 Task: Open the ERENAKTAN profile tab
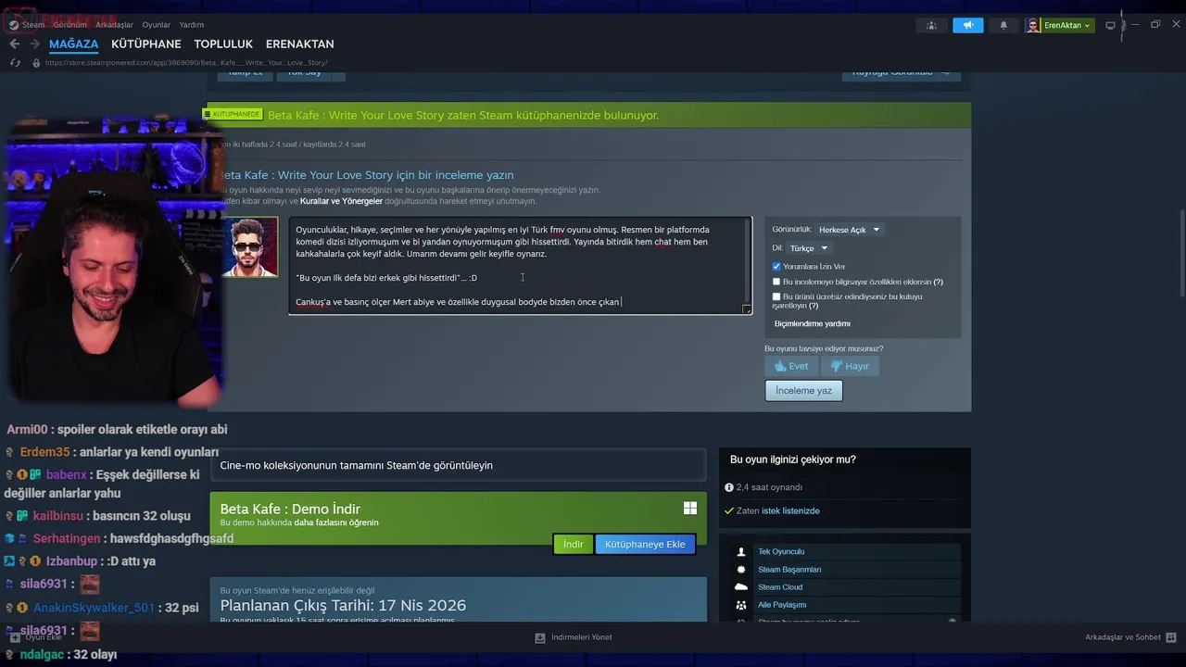pyautogui.click(x=299, y=44)
